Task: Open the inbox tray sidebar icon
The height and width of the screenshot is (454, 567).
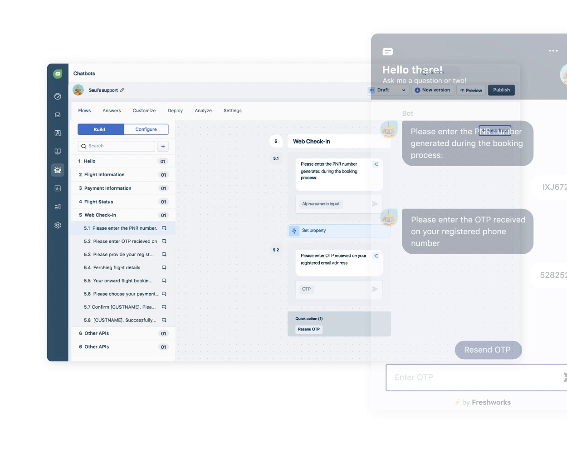Action: (58, 115)
